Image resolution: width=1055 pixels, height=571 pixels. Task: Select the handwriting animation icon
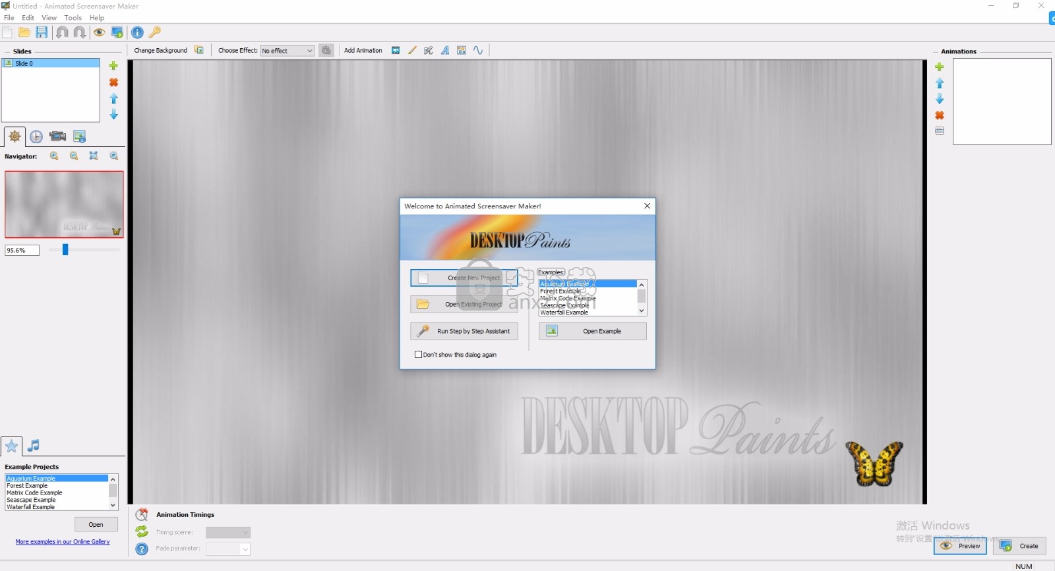pyautogui.click(x=429, y=50)
